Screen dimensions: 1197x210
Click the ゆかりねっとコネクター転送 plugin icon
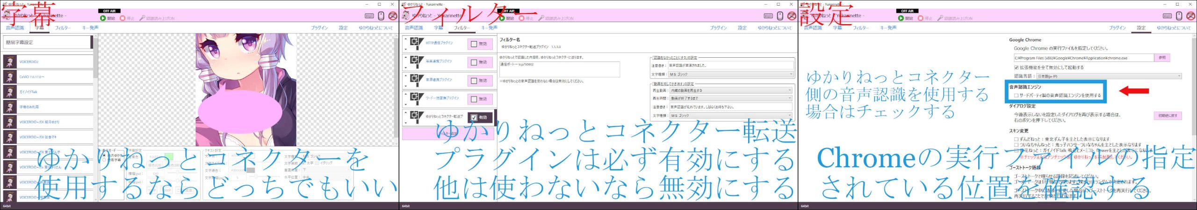[416, 117]
